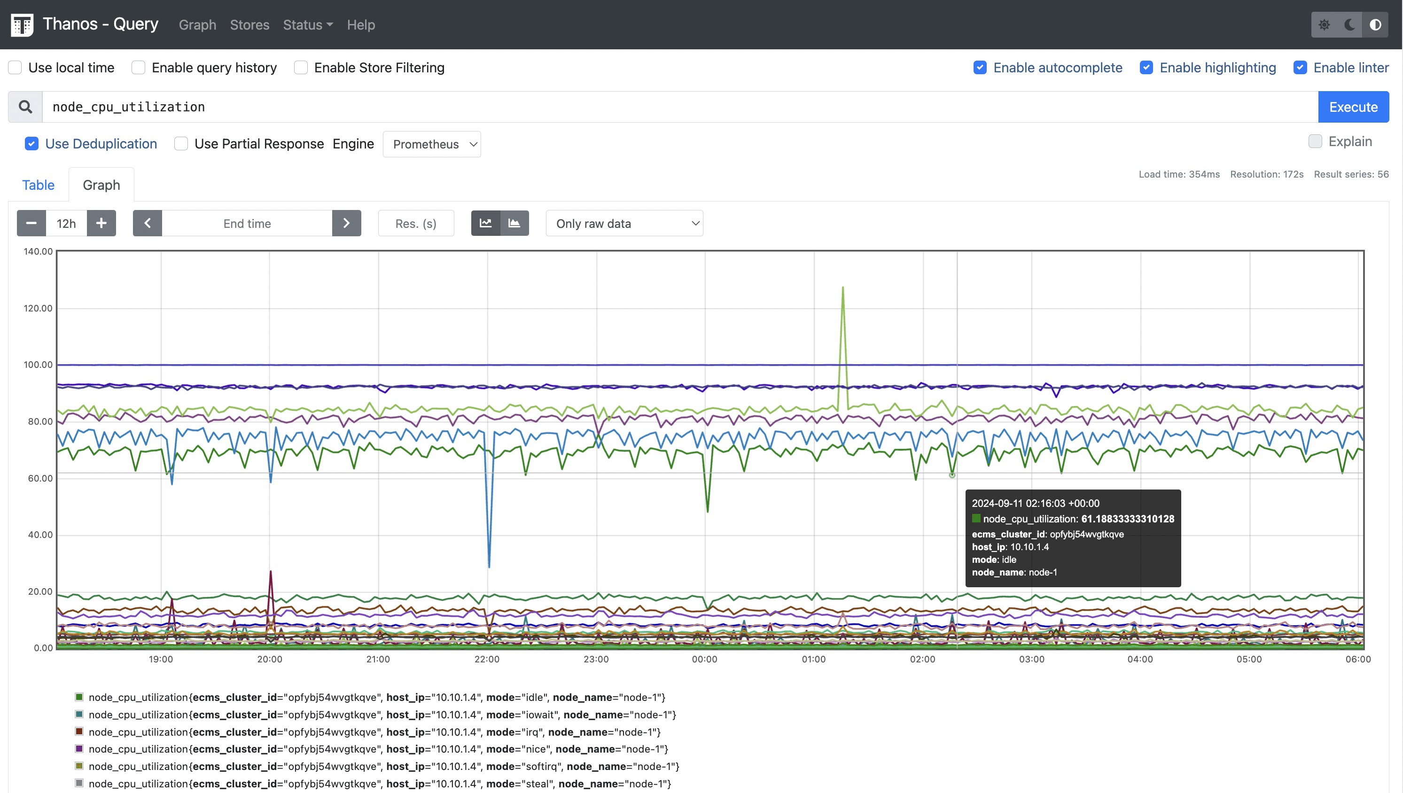Check the Explain option
The image size is (1403, 793).
tap(1315, 141)
